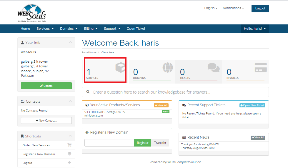Collapse the Your Info panel
This screenshot has width=288, height=168.
coord(70,42)
